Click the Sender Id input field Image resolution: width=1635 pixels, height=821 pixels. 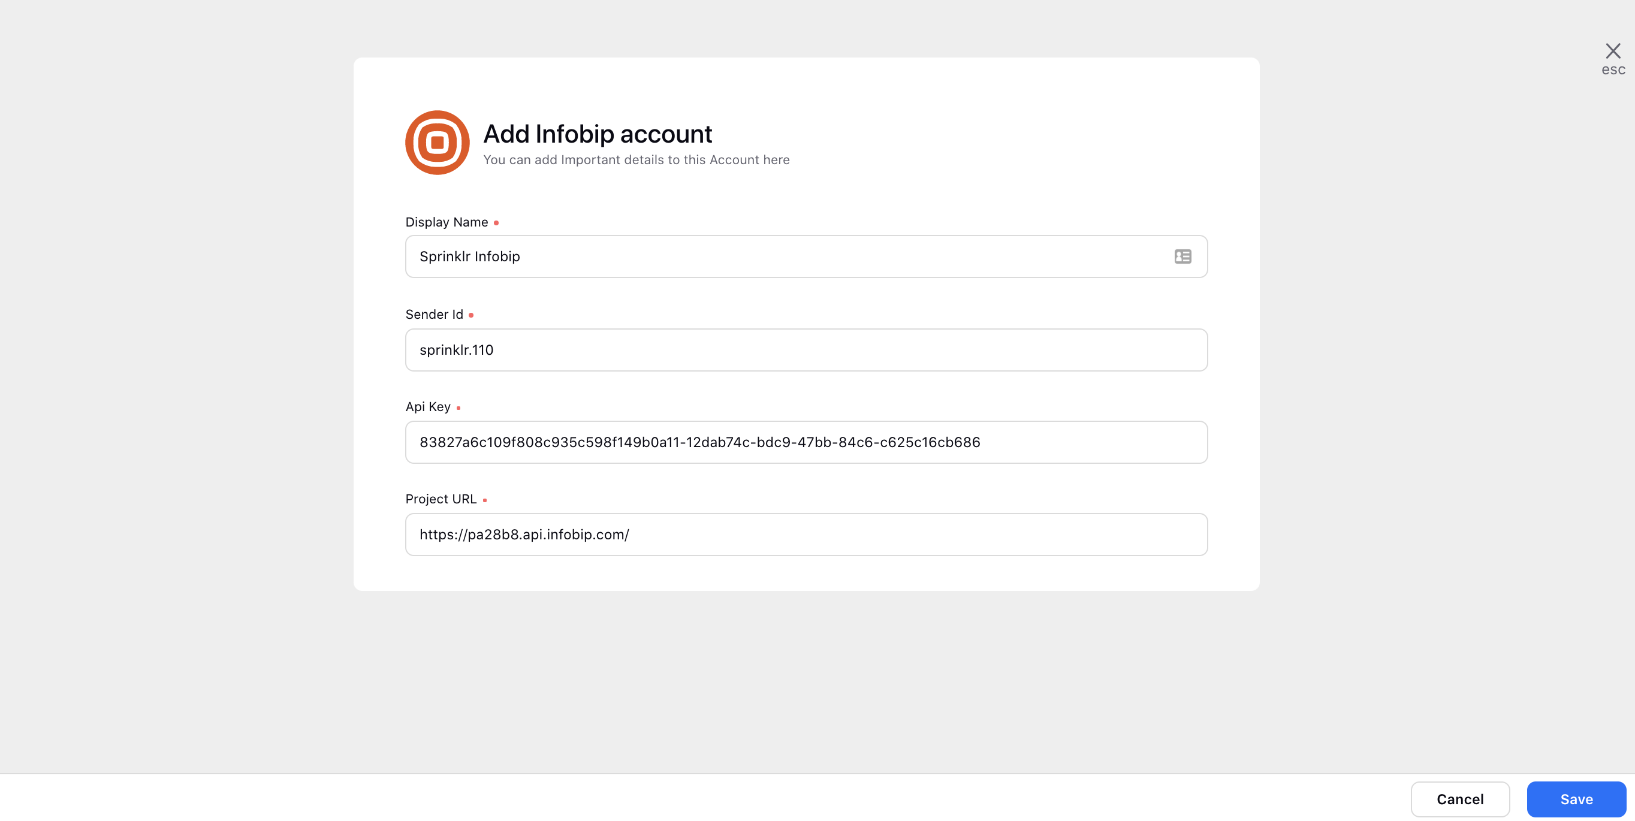[806, 349]
